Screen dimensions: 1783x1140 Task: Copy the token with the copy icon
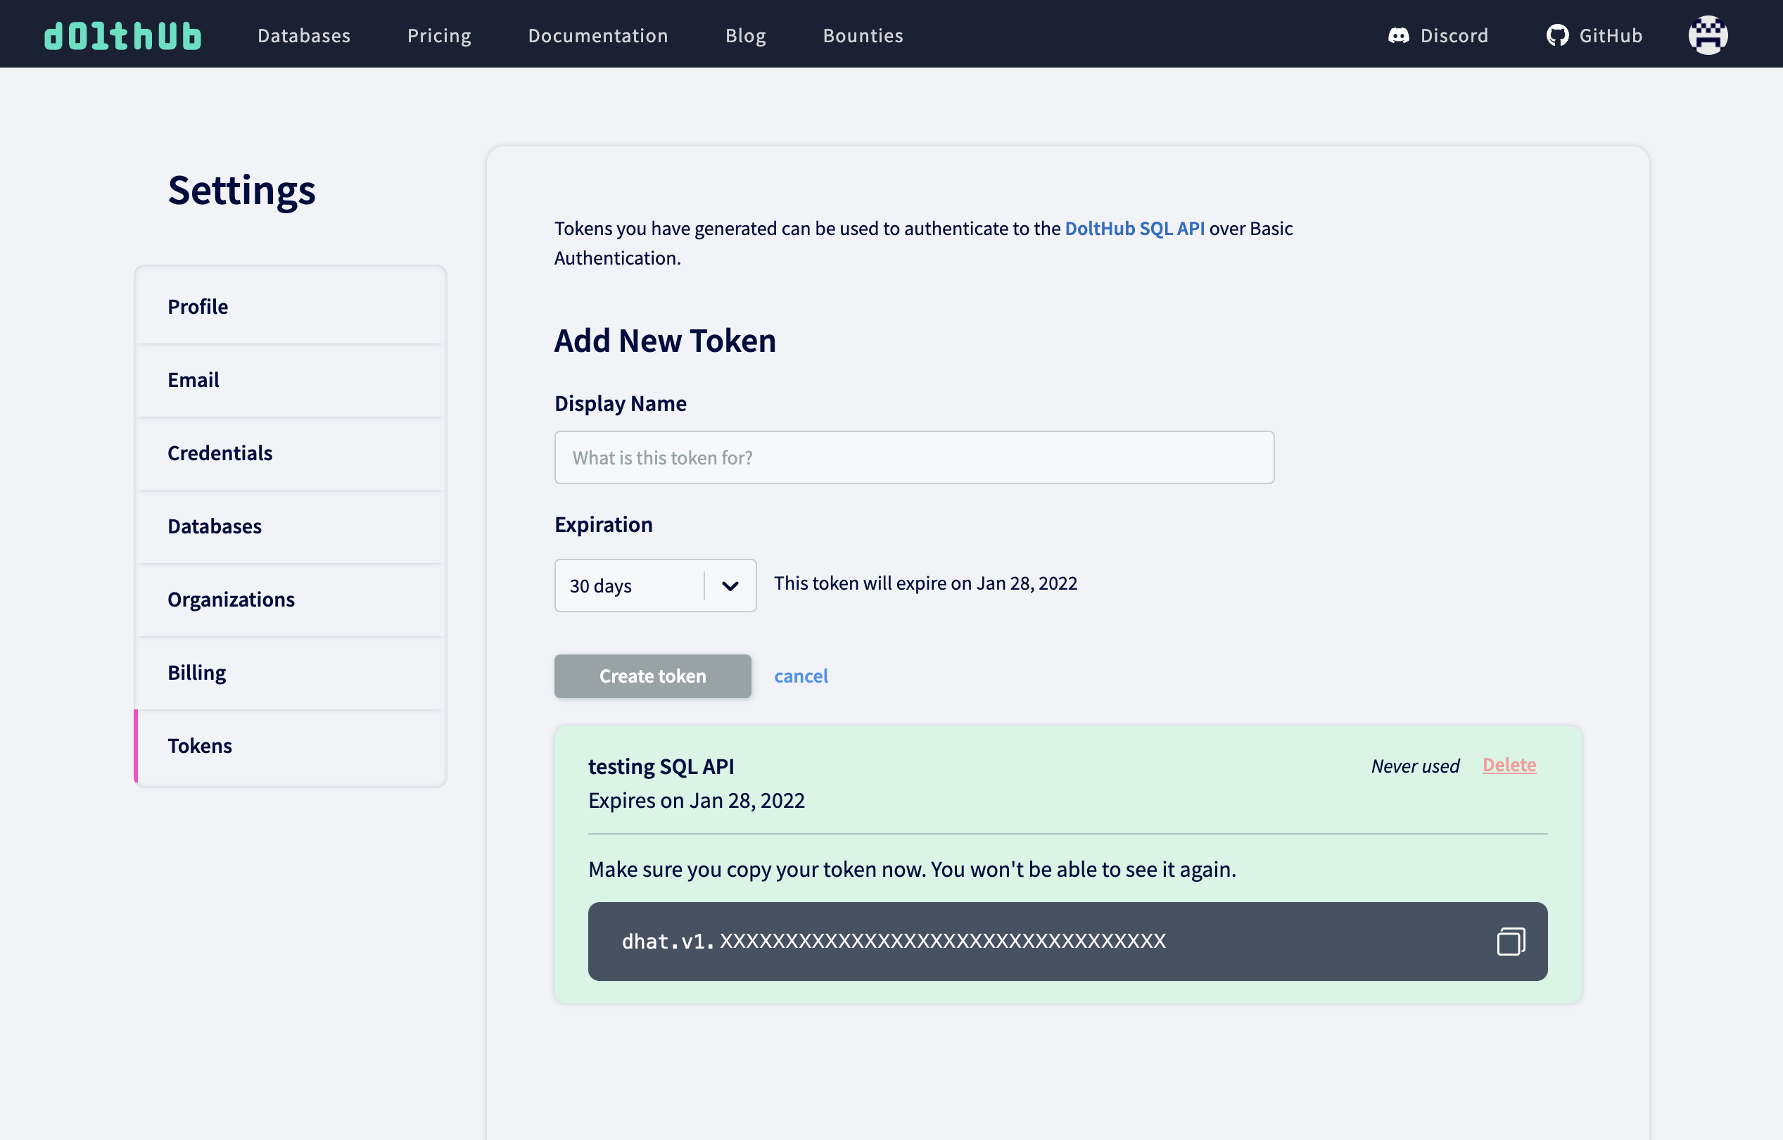pos(1511,941)
